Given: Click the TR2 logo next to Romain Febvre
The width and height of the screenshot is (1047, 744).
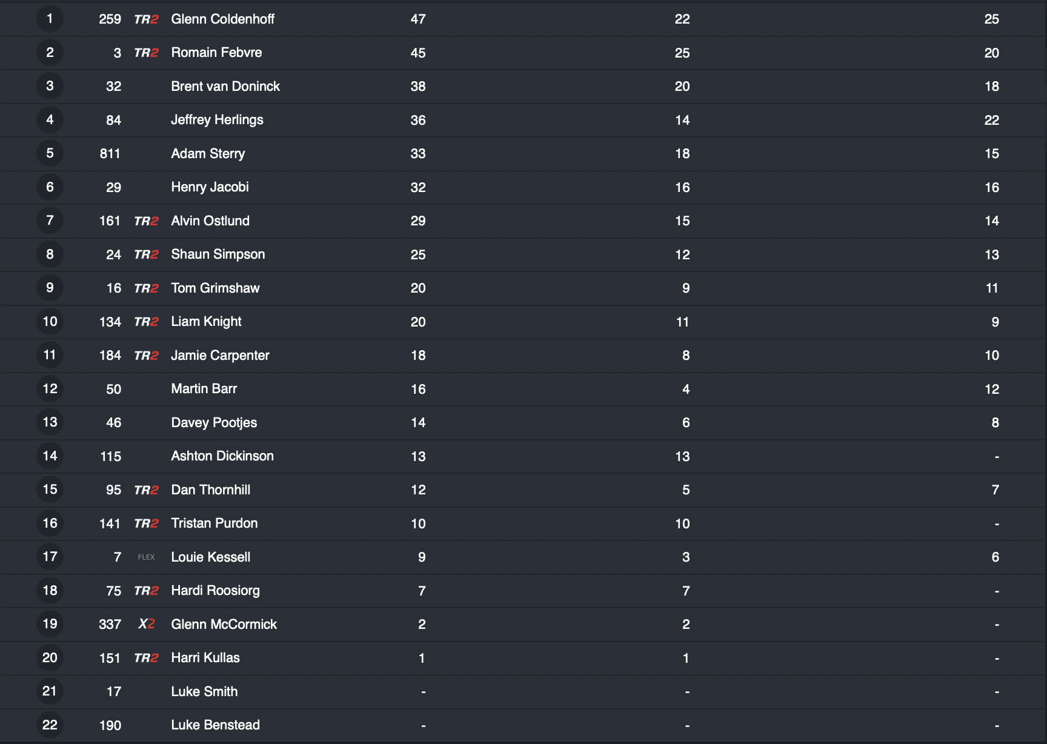Looking at the screenshot, I should point(146,53).
